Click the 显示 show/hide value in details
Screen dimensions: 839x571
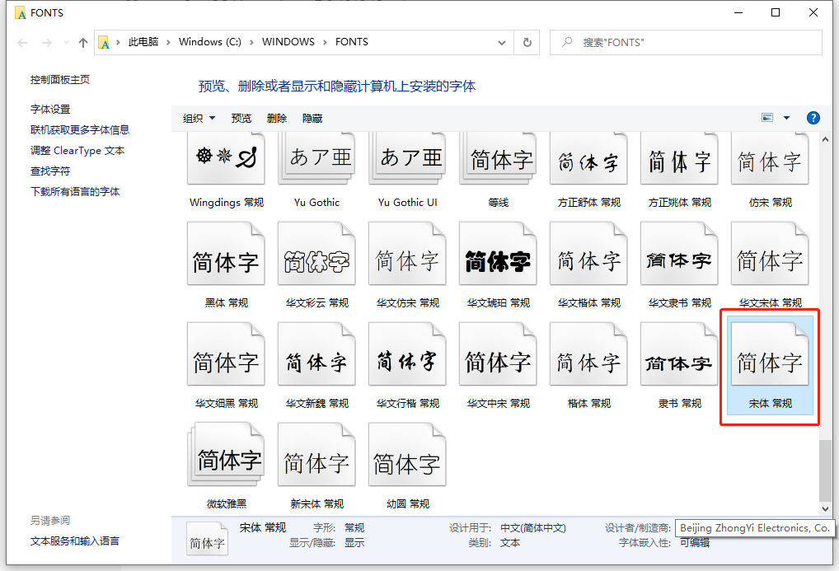pyautogui.click(x=354, y=543)
